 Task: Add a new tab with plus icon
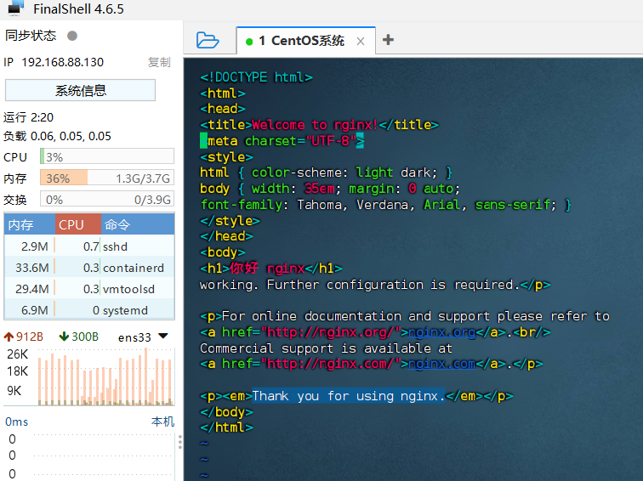click(388, 40)
